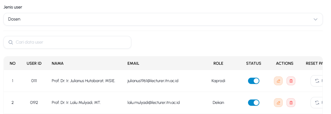Click the Jenis user label
The width and height of the screenshot is (331, 114).
coord(13,7)
